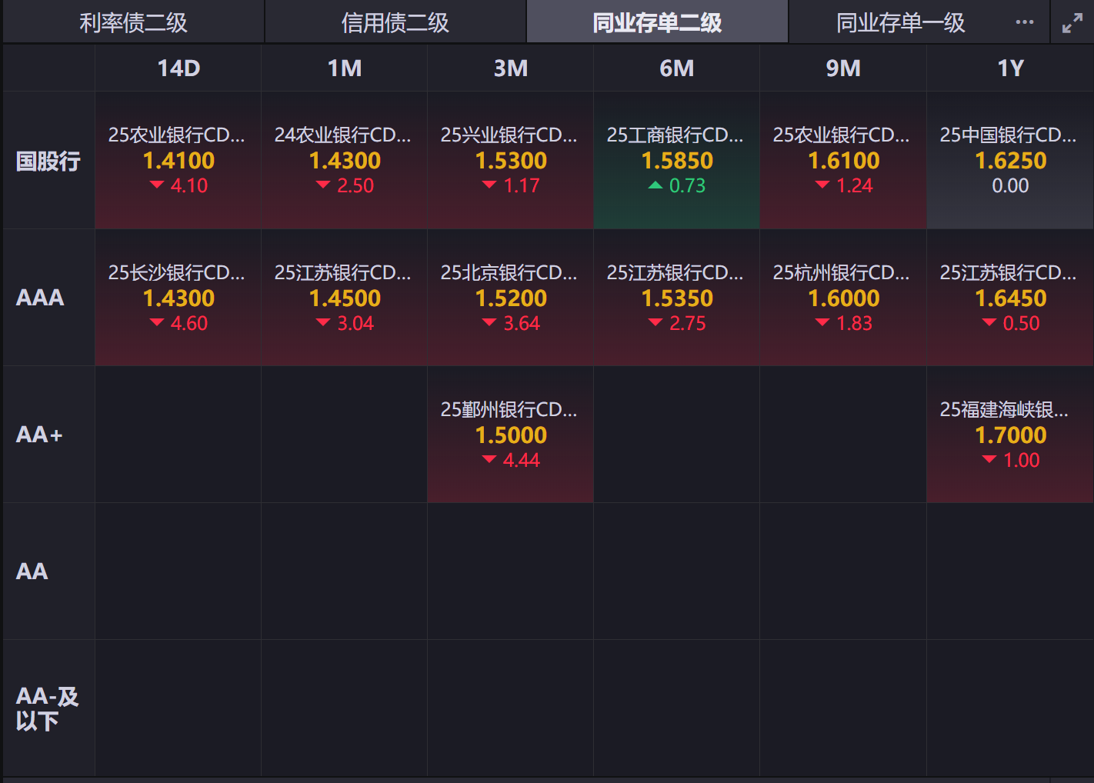Click the 14D column header

tap(178, 68)
